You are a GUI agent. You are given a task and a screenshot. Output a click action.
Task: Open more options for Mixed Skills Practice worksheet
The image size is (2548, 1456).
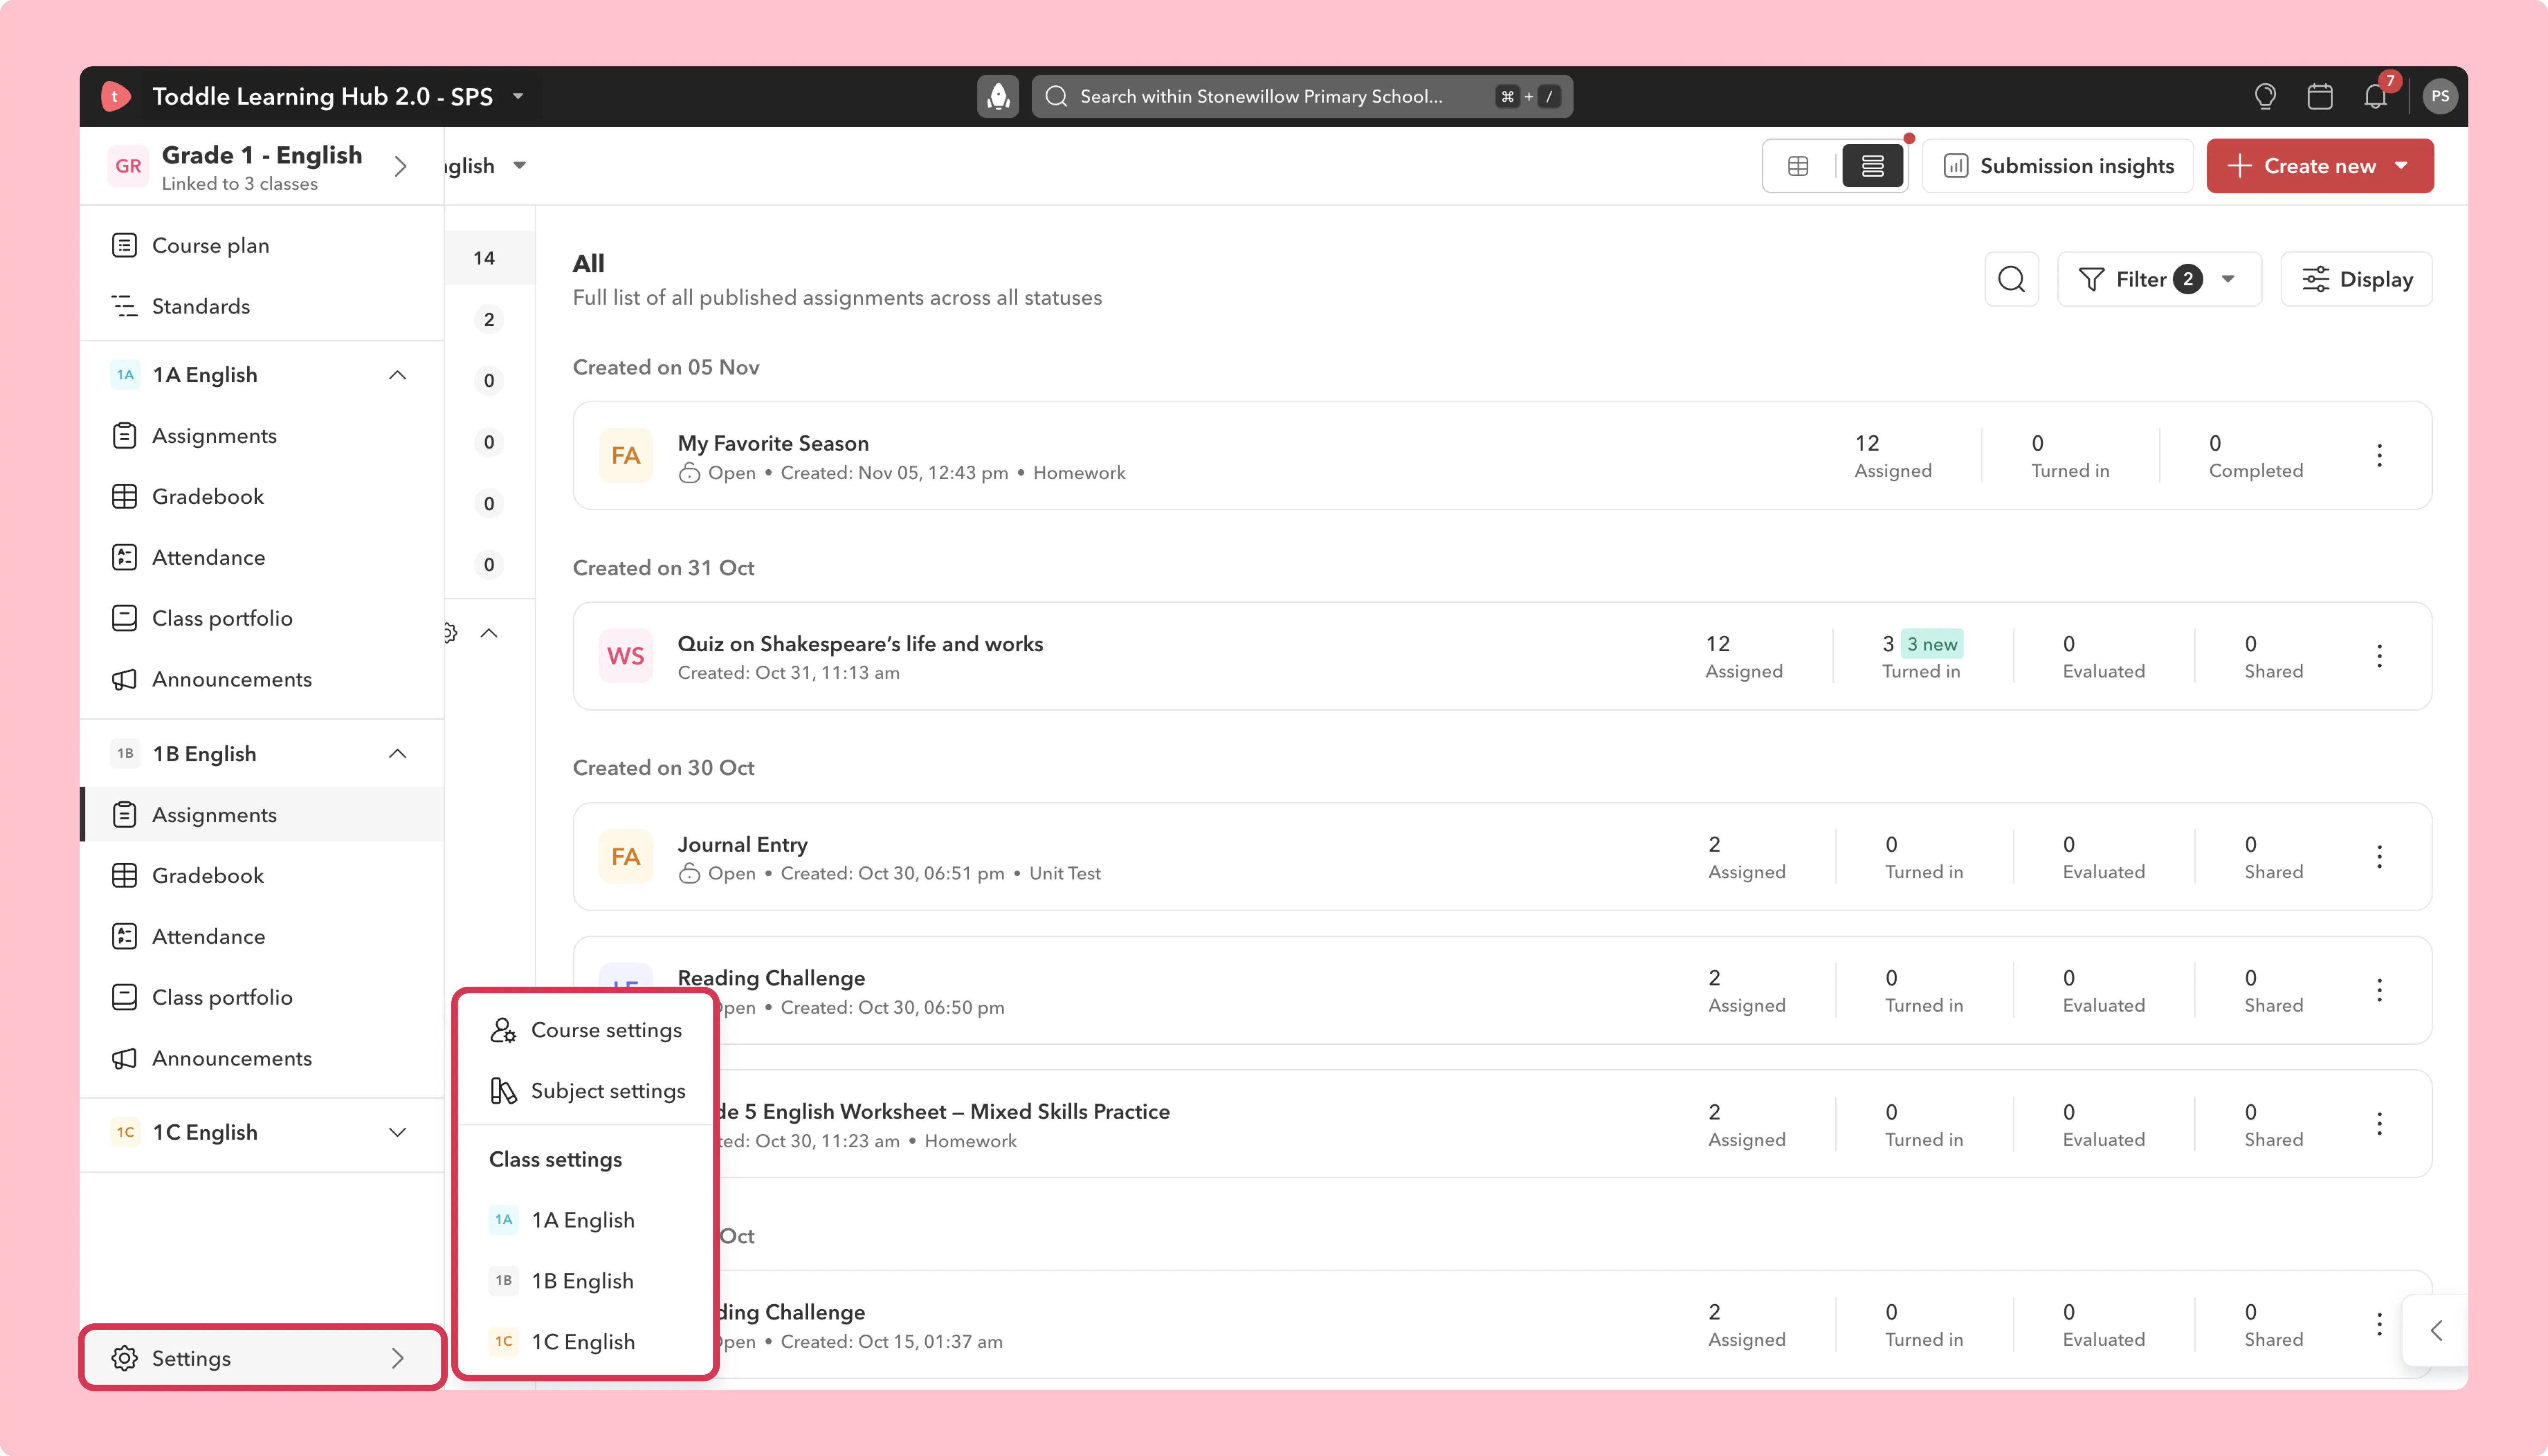pyautogui.click(x=2379, y=1124)
